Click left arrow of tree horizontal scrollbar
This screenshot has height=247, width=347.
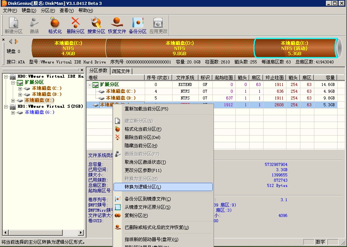tap(5, 232)
